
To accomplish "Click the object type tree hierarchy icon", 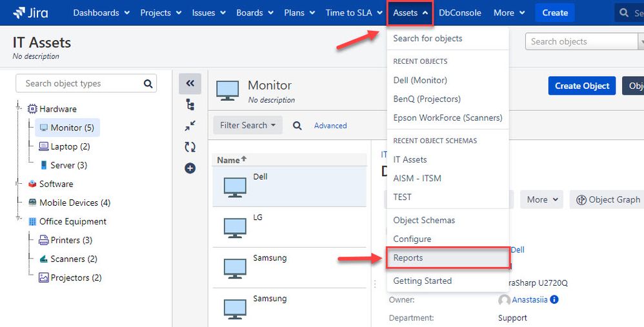I will pyautogui.click(x=190, y=105).
